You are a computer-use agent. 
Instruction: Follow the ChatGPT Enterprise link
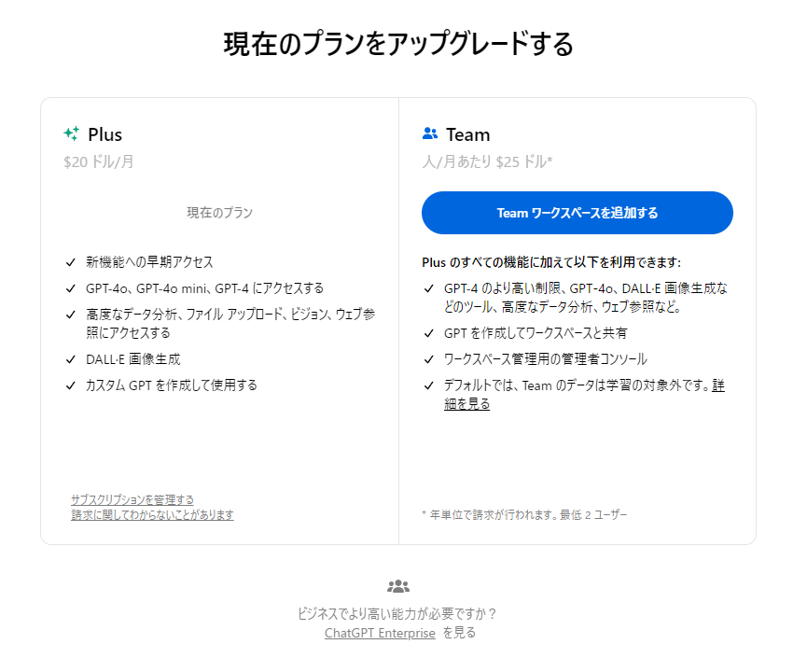tap(380, 633)
